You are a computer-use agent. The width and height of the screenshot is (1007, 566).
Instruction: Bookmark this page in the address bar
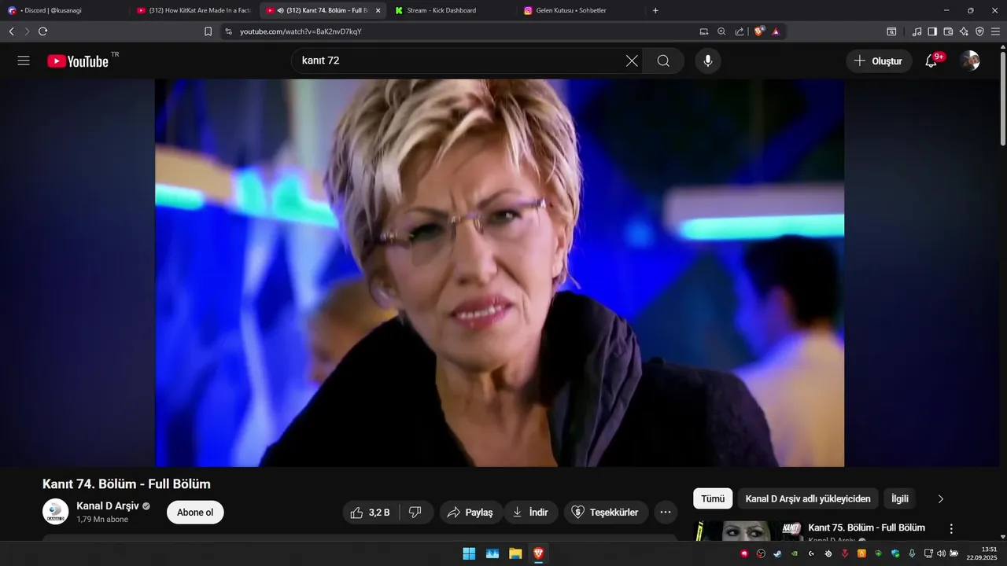click(x=208, y=31)
